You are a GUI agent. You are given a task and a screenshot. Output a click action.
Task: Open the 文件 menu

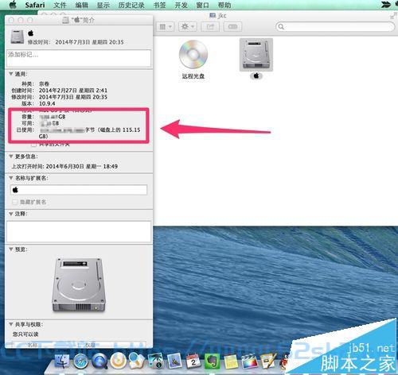(x=60, y=5)
